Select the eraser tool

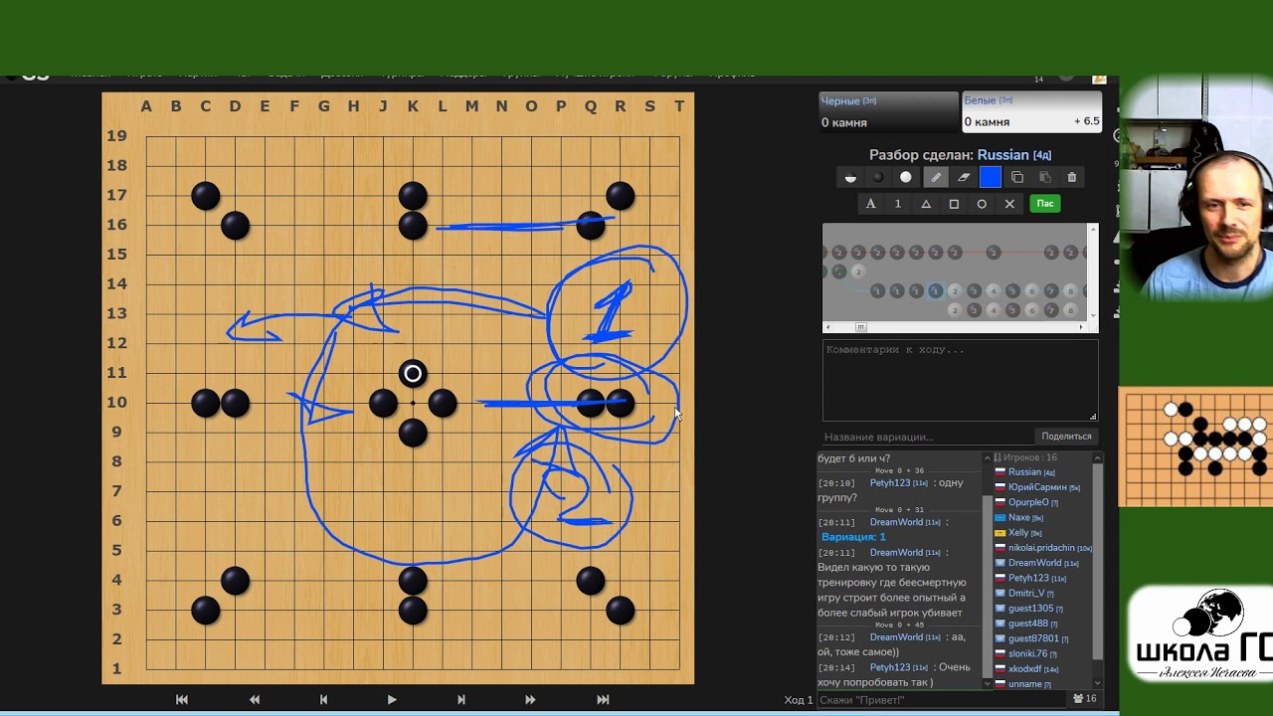pos(963,177)
